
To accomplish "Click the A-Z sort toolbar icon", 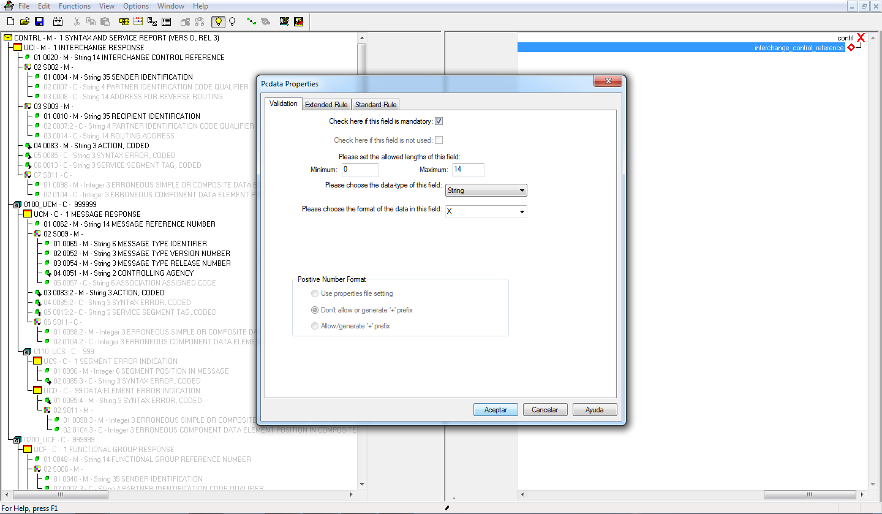I will pyautogui.click(x=153, y=21).
